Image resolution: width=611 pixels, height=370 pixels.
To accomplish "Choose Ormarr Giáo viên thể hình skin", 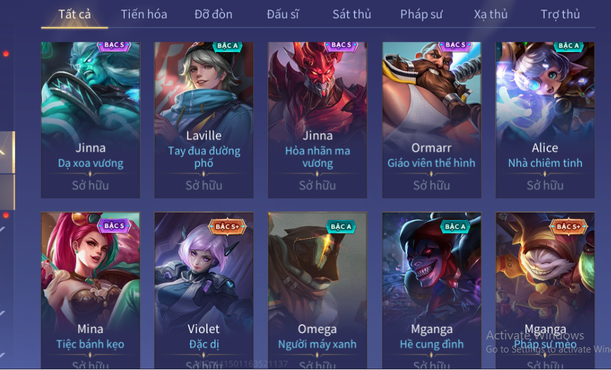I will 432,120.
